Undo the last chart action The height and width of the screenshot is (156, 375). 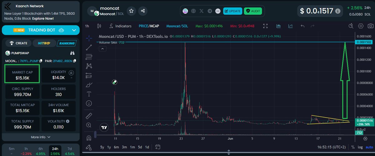click(302, 26)
